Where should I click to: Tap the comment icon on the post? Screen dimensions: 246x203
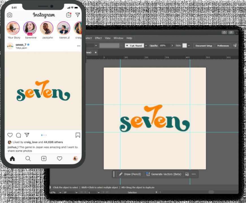click(18, 135)
